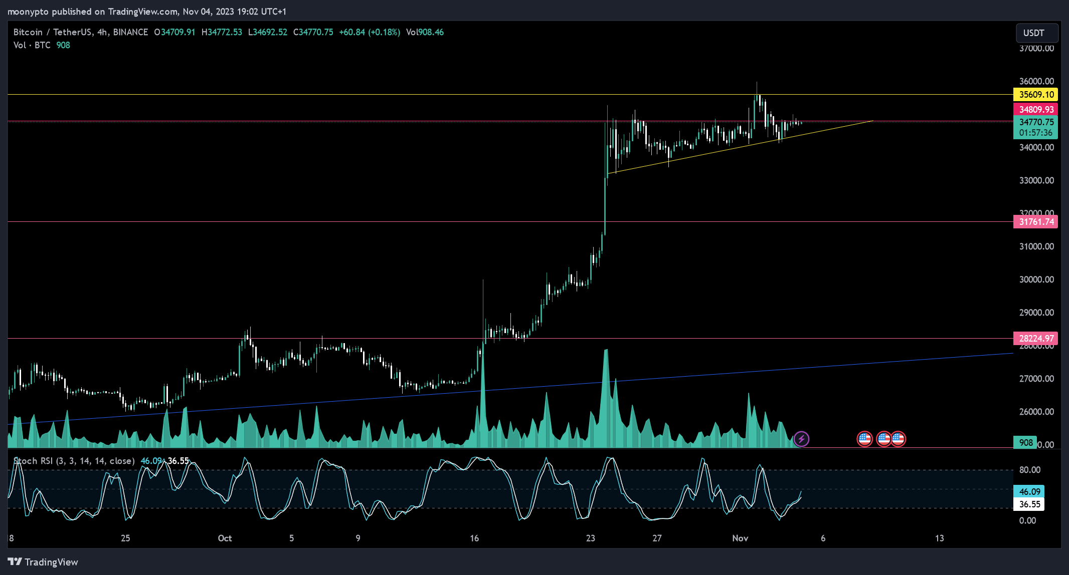The height and width of the screenshot is (575, 1069).
Task: Click the Bitcoin / TetherUS symbol title
Action: [52, 32]
